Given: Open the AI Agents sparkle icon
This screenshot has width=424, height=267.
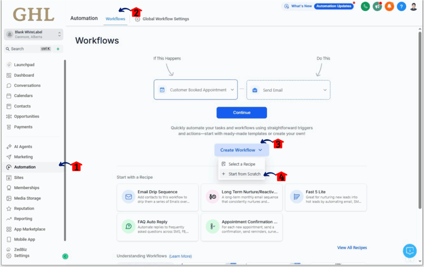Looking at the screenshot, I should coord(9,147).
